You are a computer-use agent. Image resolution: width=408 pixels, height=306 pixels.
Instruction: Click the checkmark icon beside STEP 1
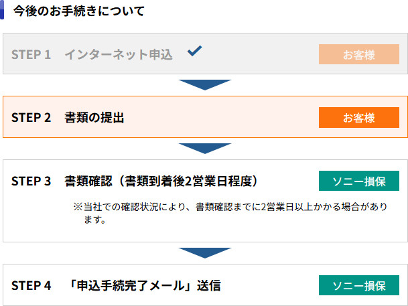(x=194, y=51)
